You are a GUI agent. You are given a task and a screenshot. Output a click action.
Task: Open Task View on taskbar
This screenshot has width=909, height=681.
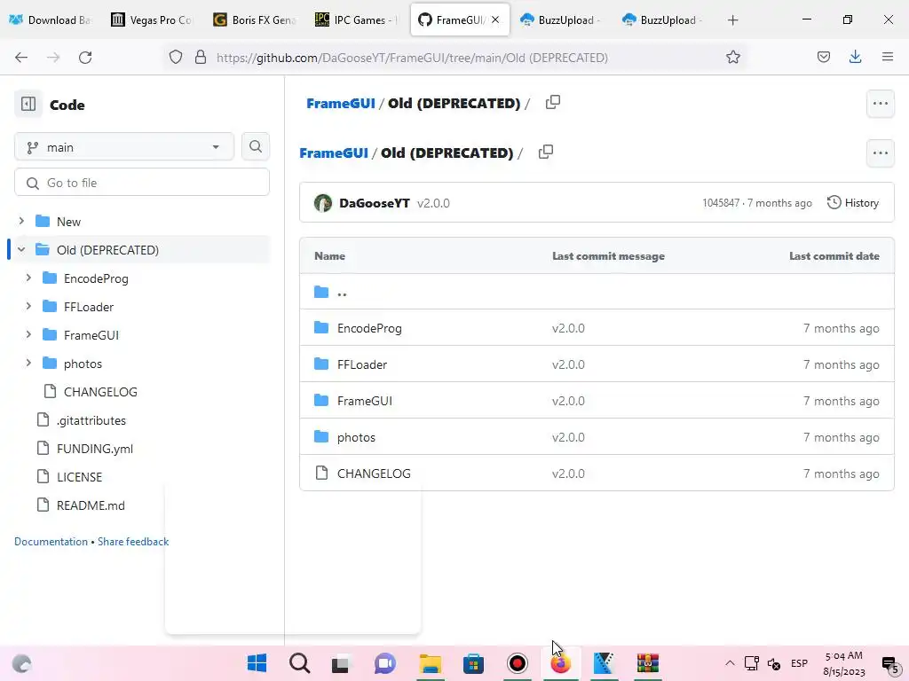click(x=343, y=663)
